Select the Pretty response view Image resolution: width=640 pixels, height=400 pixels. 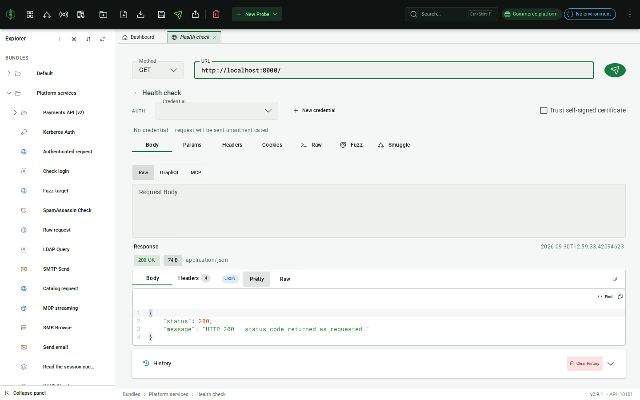tap(256, 279)
